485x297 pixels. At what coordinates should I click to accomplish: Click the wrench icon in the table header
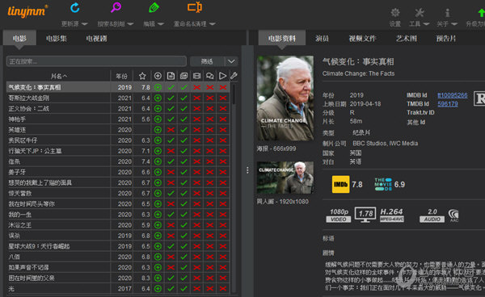point(234,76)
